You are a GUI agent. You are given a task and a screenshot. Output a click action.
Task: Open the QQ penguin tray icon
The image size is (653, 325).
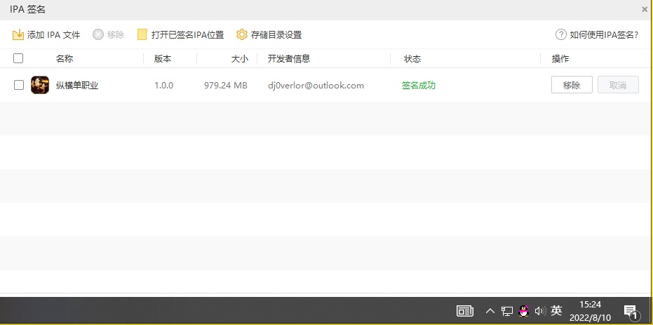point(523,311)
